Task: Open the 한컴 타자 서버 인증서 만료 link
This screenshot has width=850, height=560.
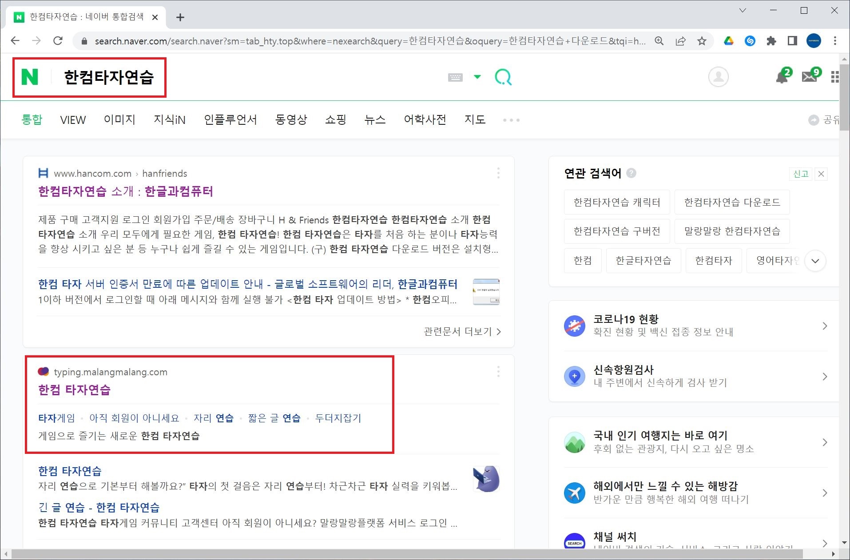Action: (x=248, y=284)
